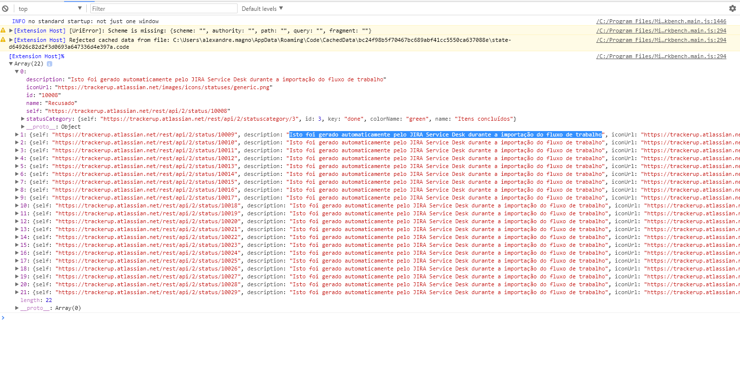
Task: Expand array item 14 with status/10022
Action: (x=17, y=237)
